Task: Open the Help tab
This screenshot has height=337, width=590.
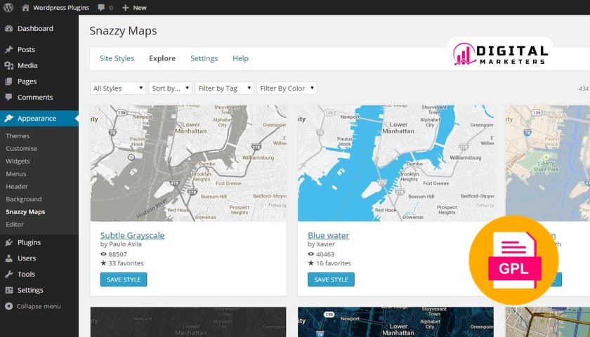Action: click(x=240, y=58)
